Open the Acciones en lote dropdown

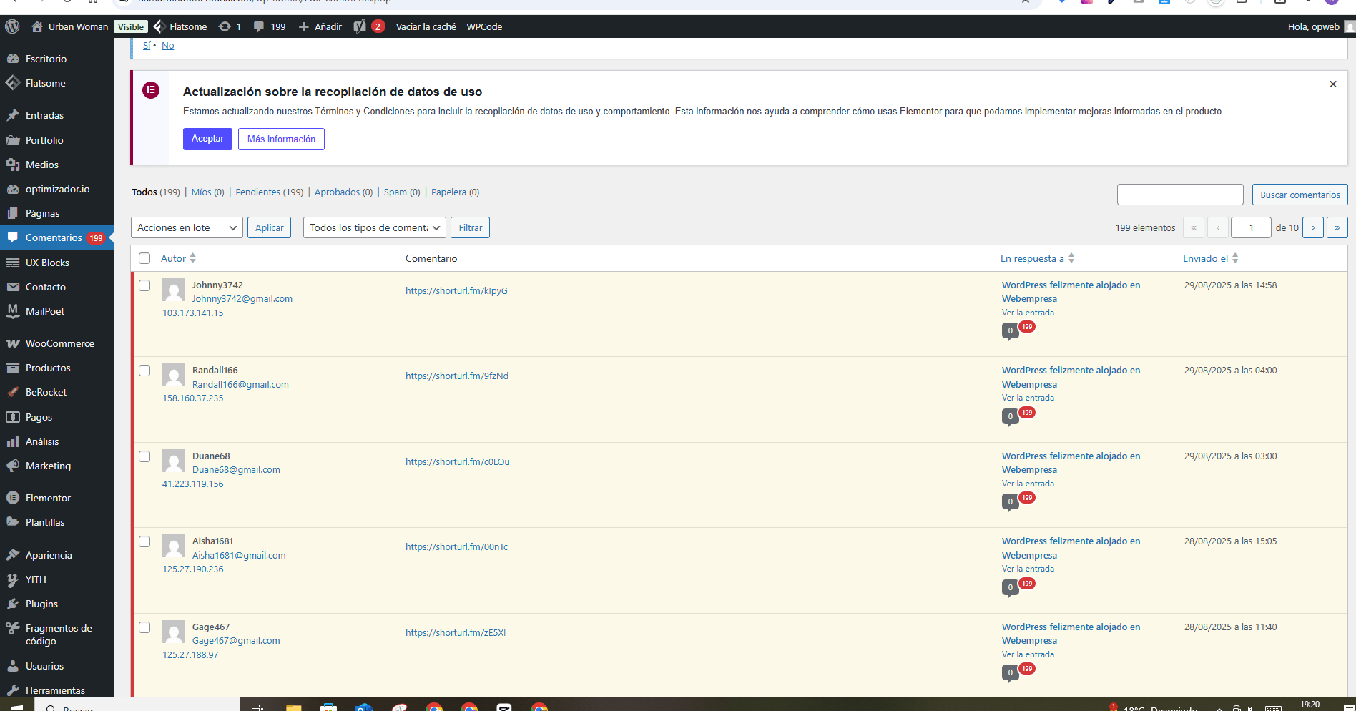coord(187,227)
